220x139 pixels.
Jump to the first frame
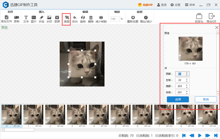click(184, 135)
